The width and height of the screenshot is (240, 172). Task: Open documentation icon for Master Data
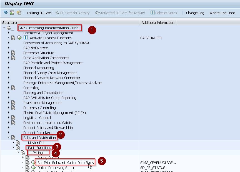click(x=18, y=143)
